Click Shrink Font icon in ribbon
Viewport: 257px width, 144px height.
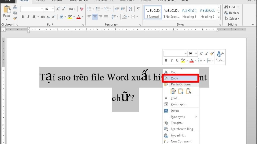[63, 9]
